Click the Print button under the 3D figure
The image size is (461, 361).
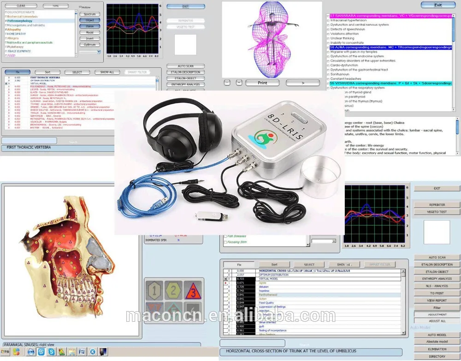262,83
